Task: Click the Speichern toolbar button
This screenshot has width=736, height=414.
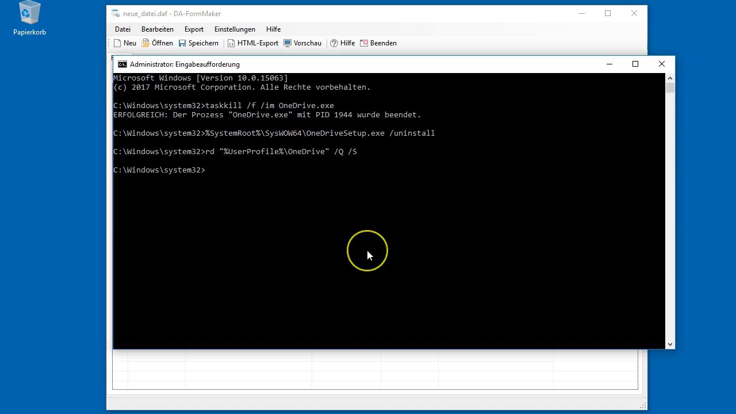Action: 198,43
